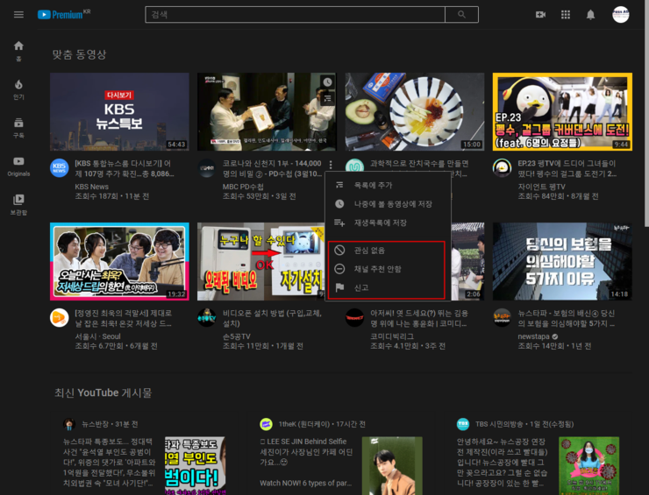
Task: Open the Library in the sidebar
Action: [x=18, y=205]
